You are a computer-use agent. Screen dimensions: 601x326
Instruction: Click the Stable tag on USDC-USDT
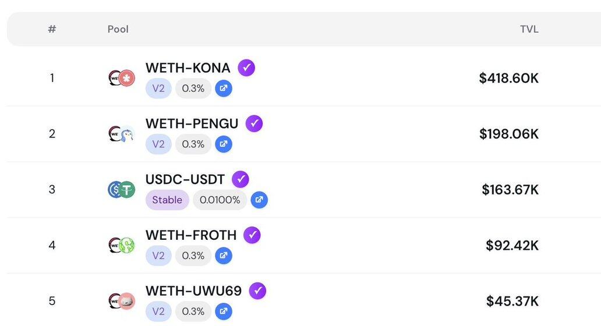(167, 200)
